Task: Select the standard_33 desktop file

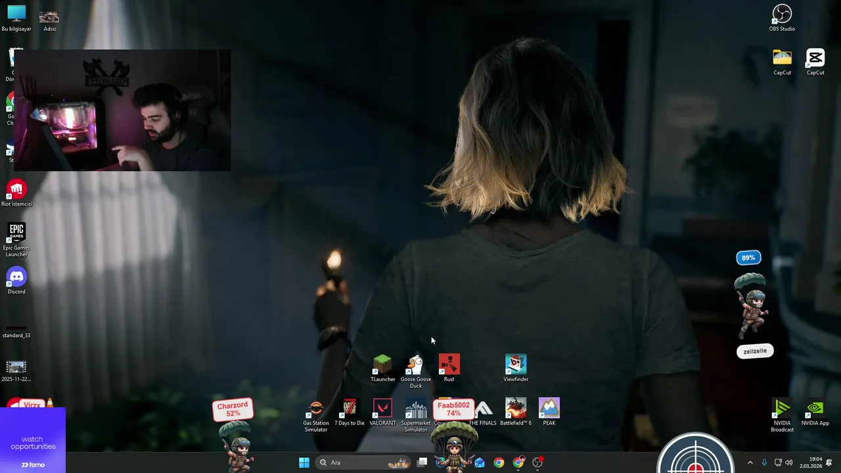Action: (x=16, y=330)
